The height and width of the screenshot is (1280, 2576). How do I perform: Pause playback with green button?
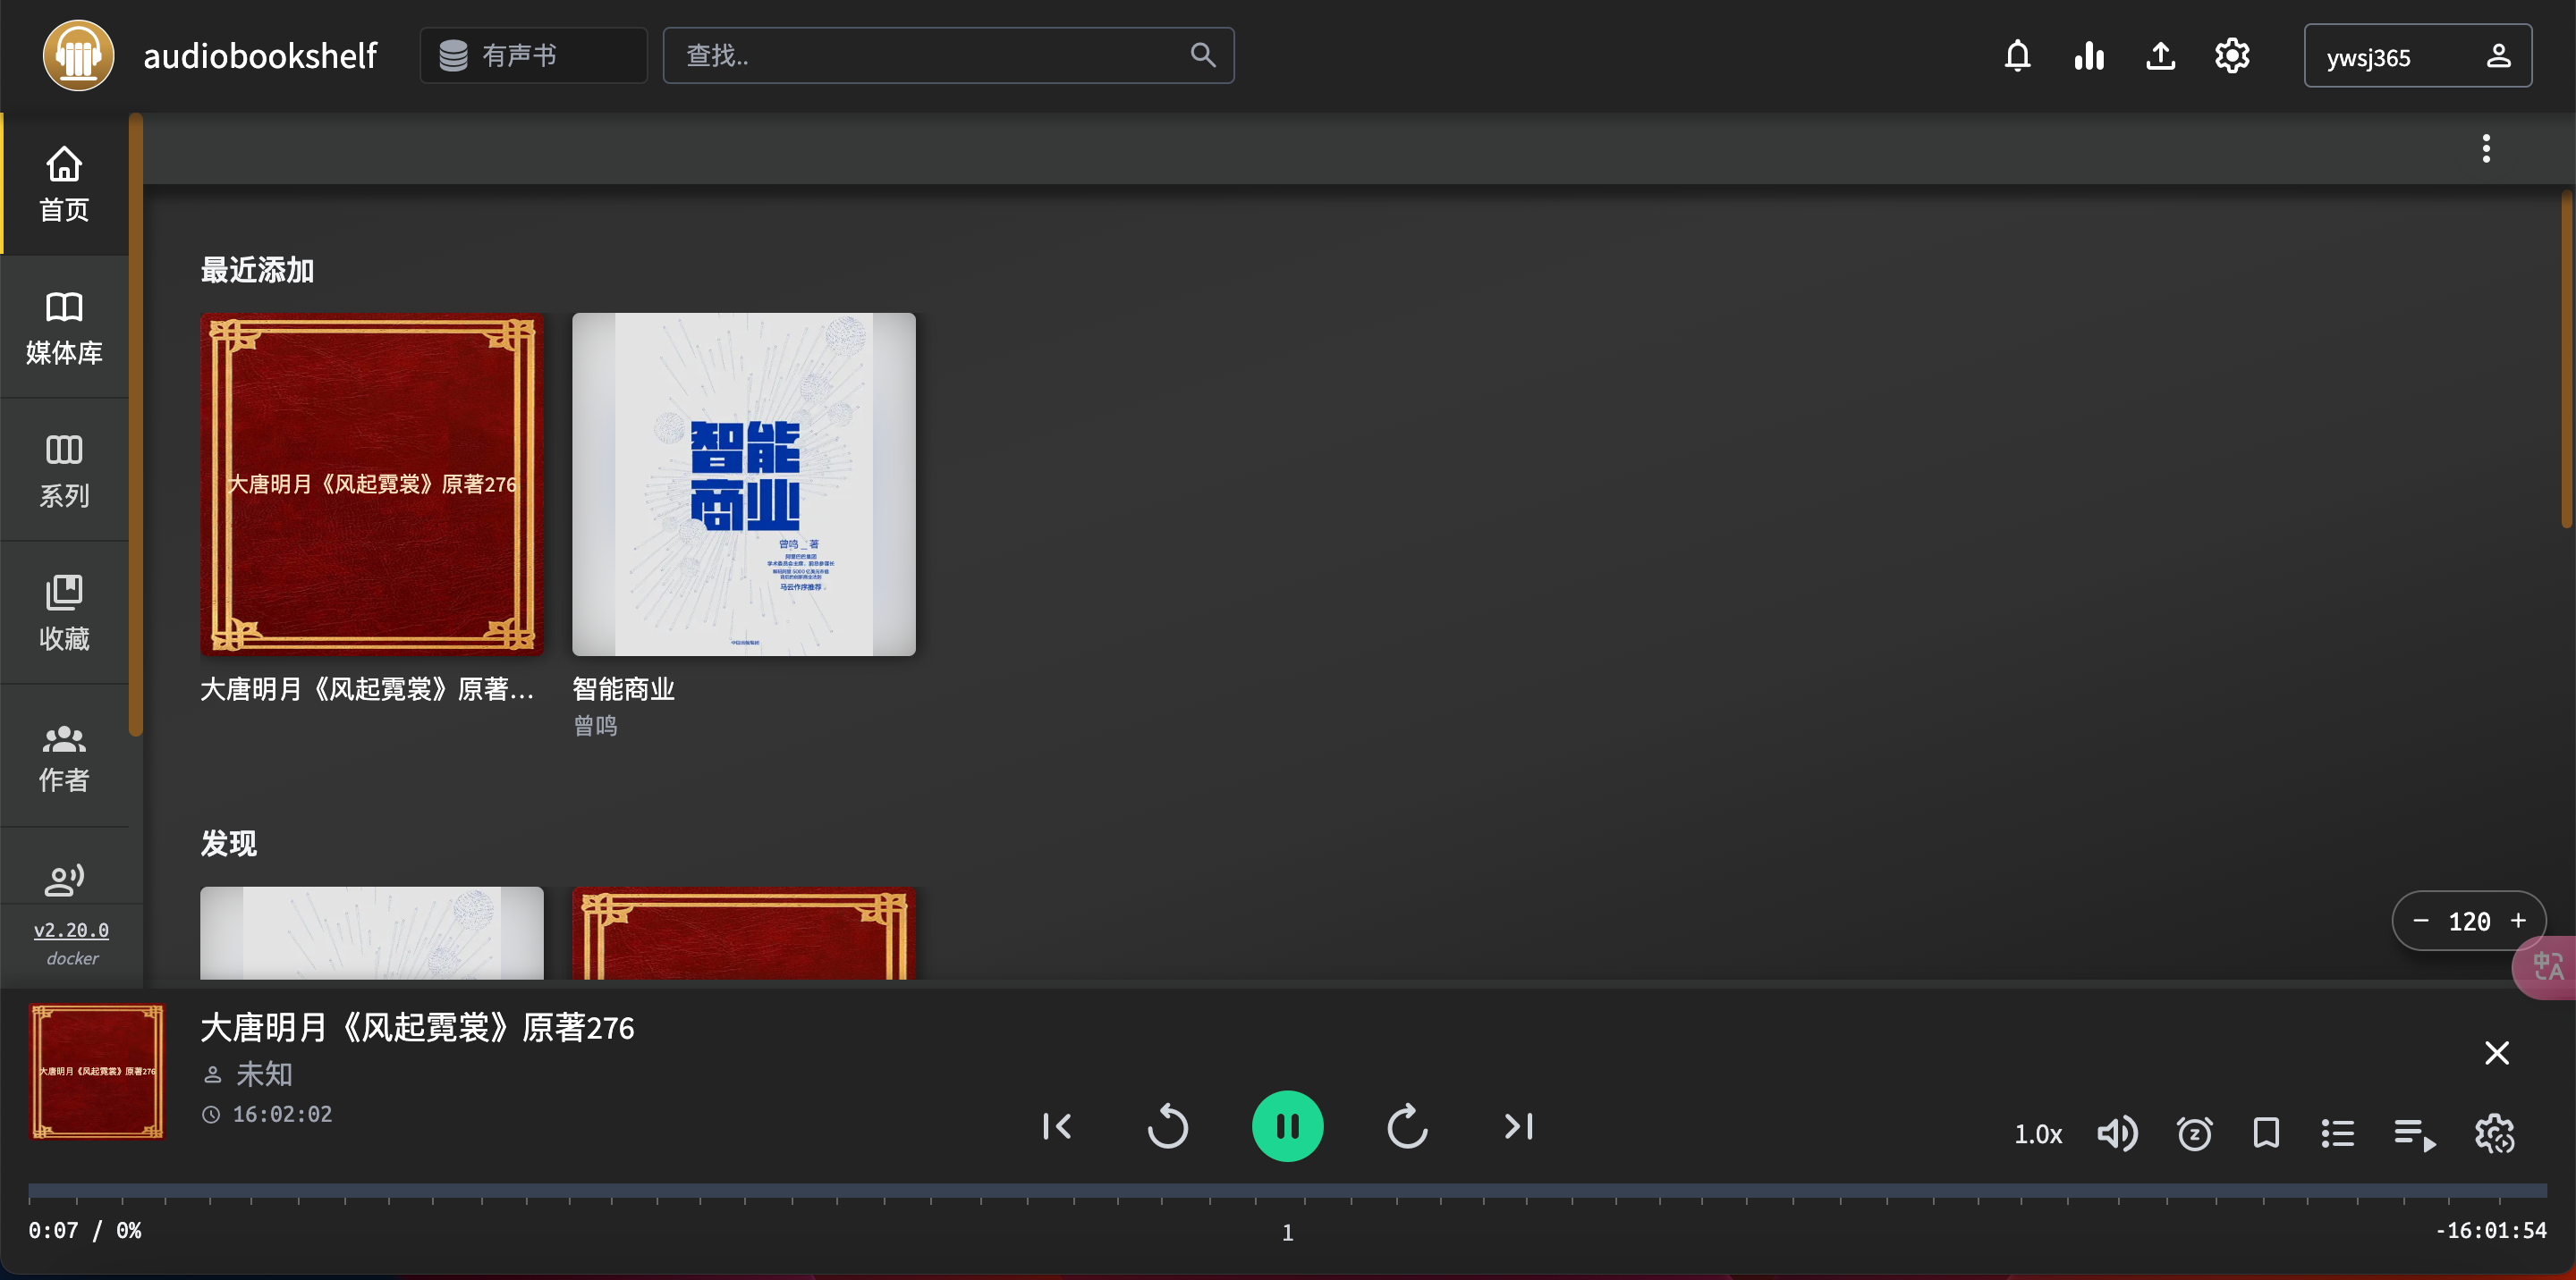[1287, 1126]
